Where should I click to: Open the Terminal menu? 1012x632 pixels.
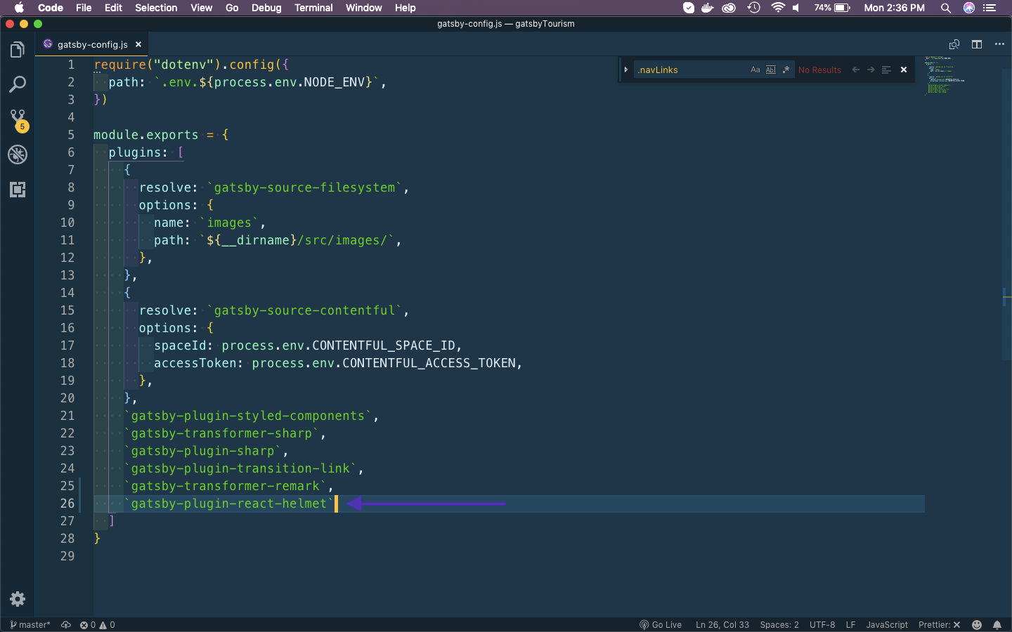313,8
